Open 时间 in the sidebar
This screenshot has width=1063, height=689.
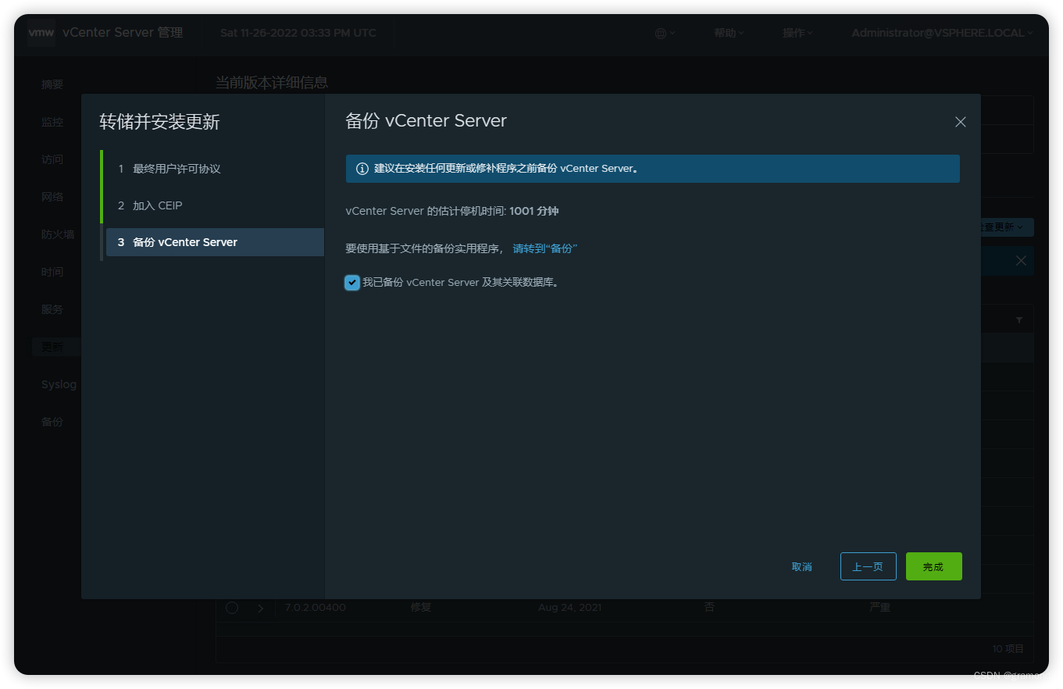tap(52, 272)
